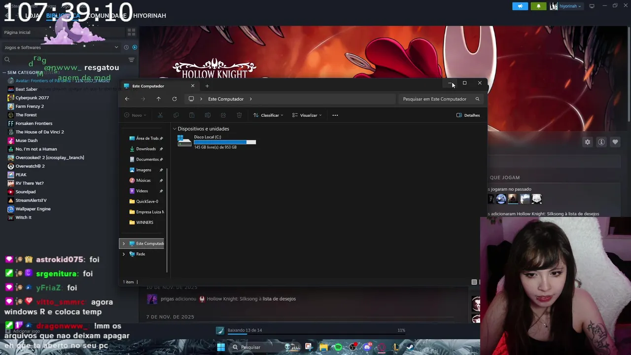Select Farm Frenzy 2 in the Steam library

pos(30,106)
